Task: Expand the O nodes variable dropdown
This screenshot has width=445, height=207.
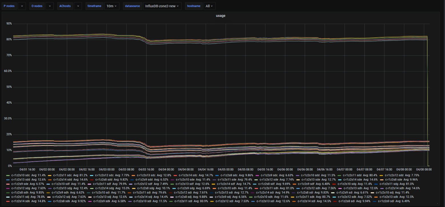Action: 50,6
